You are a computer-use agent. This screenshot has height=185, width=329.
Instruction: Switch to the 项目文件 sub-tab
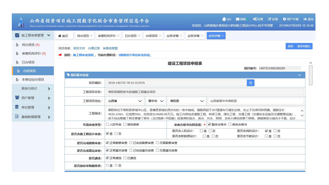point(79,48)
